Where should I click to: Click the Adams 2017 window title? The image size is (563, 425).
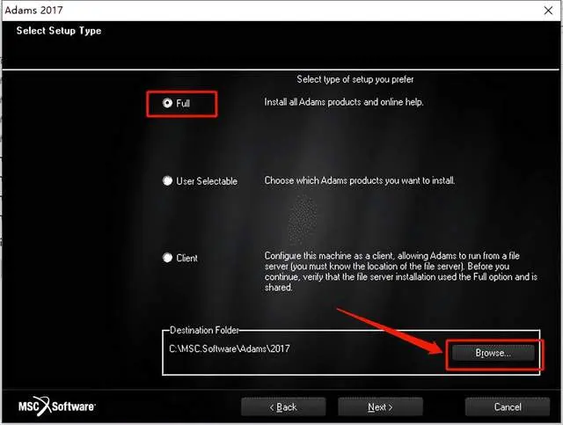coord(33,10)
